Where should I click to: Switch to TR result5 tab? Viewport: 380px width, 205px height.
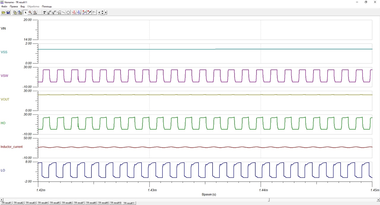(55, 203)
